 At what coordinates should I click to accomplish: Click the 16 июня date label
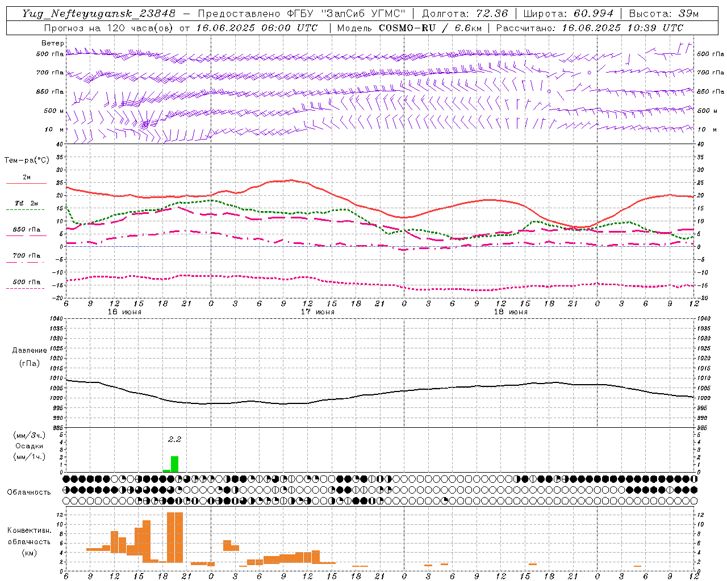click(x=124, y=312)
